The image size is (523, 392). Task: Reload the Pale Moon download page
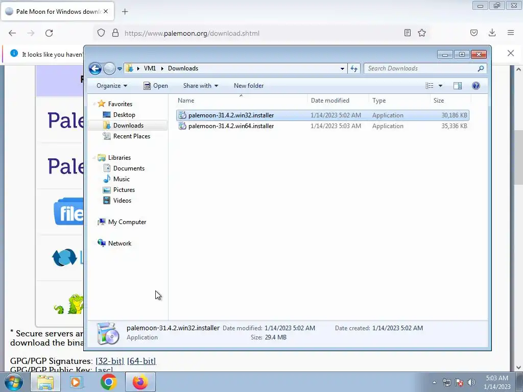click(49, 33)
